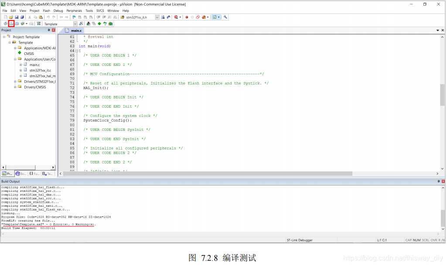Open the SVCS menu
This screenshot has height=266, width=447.
[100, 10]
